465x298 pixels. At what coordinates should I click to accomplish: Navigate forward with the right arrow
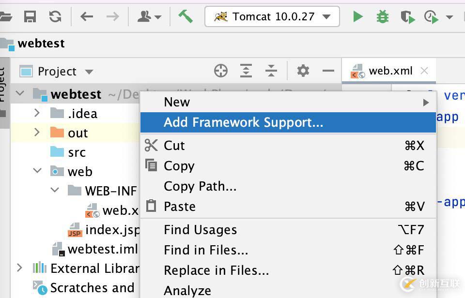coord(112,16)
